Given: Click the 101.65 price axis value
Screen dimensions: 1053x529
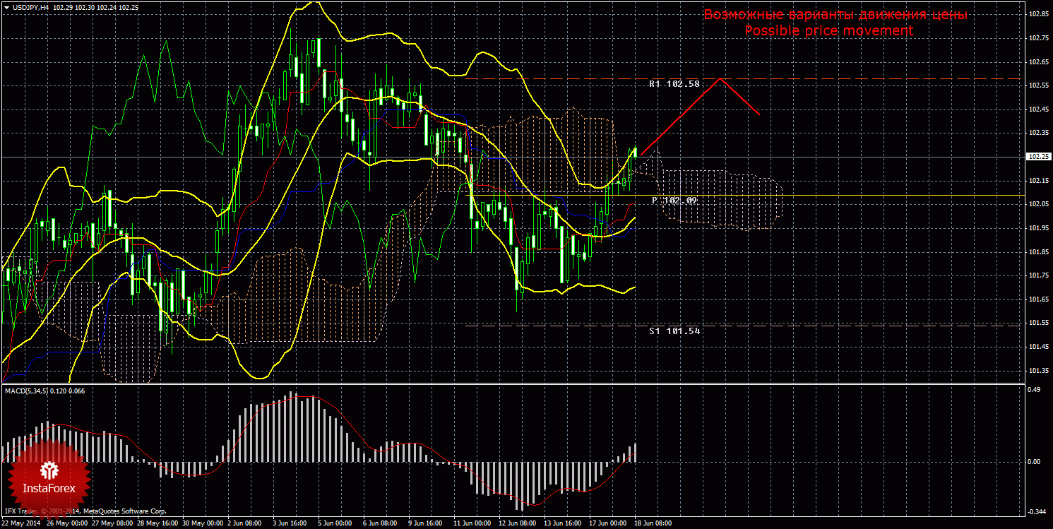Looking at the screenshot, I should [x=1037, y=299].
